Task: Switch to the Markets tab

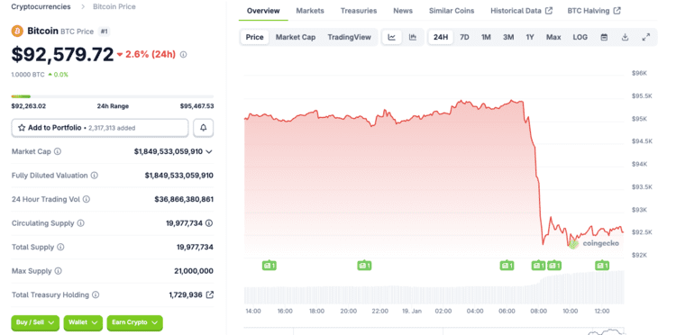Action: (x=310, y=11)
